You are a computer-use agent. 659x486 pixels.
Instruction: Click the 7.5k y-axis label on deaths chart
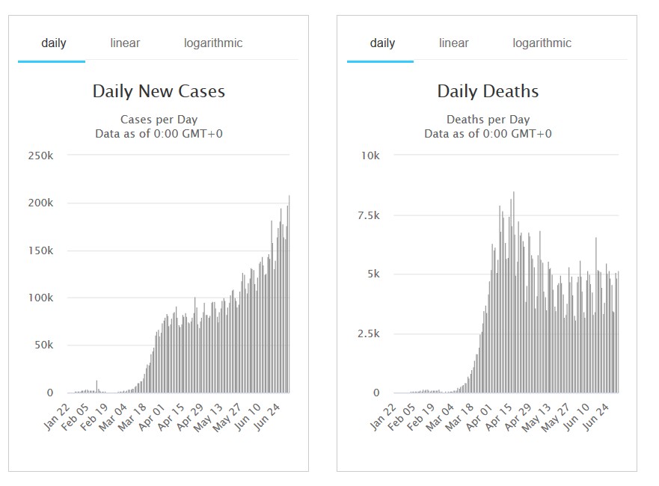(368, 215)
